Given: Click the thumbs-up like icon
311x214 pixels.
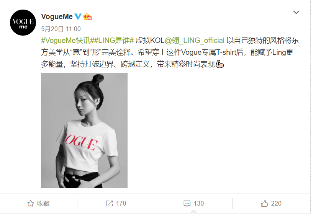Looking at the screenshot, I should pos(265,204).
